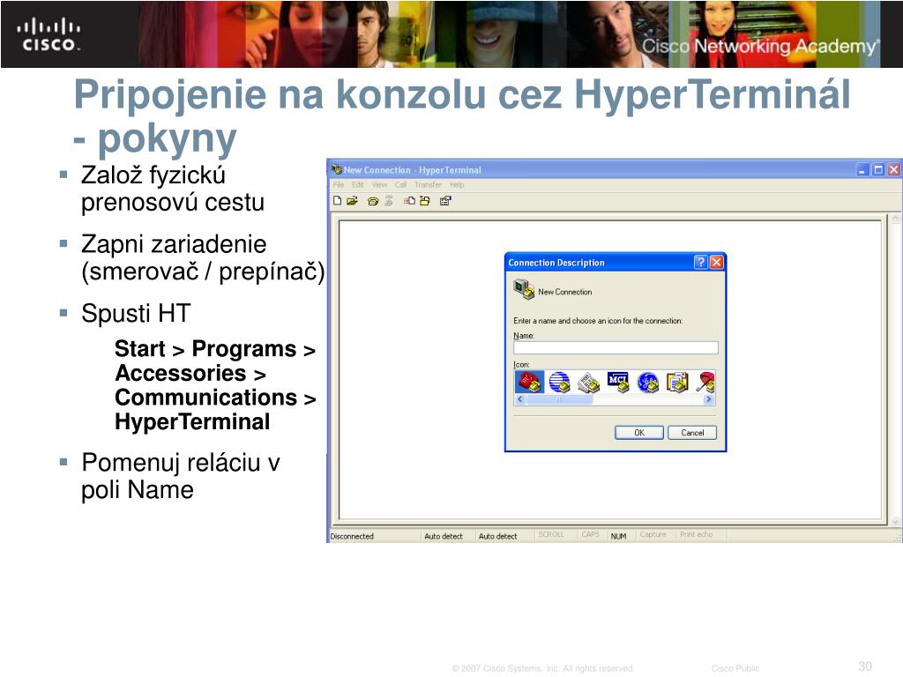Select the blue striped globe connection icon
The width and height of the screenshot is (903, 677).
pyautogui.click(x=559, y=383)
